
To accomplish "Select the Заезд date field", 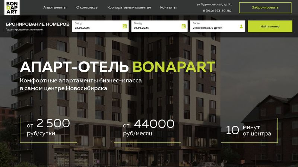I will point(100,26).
